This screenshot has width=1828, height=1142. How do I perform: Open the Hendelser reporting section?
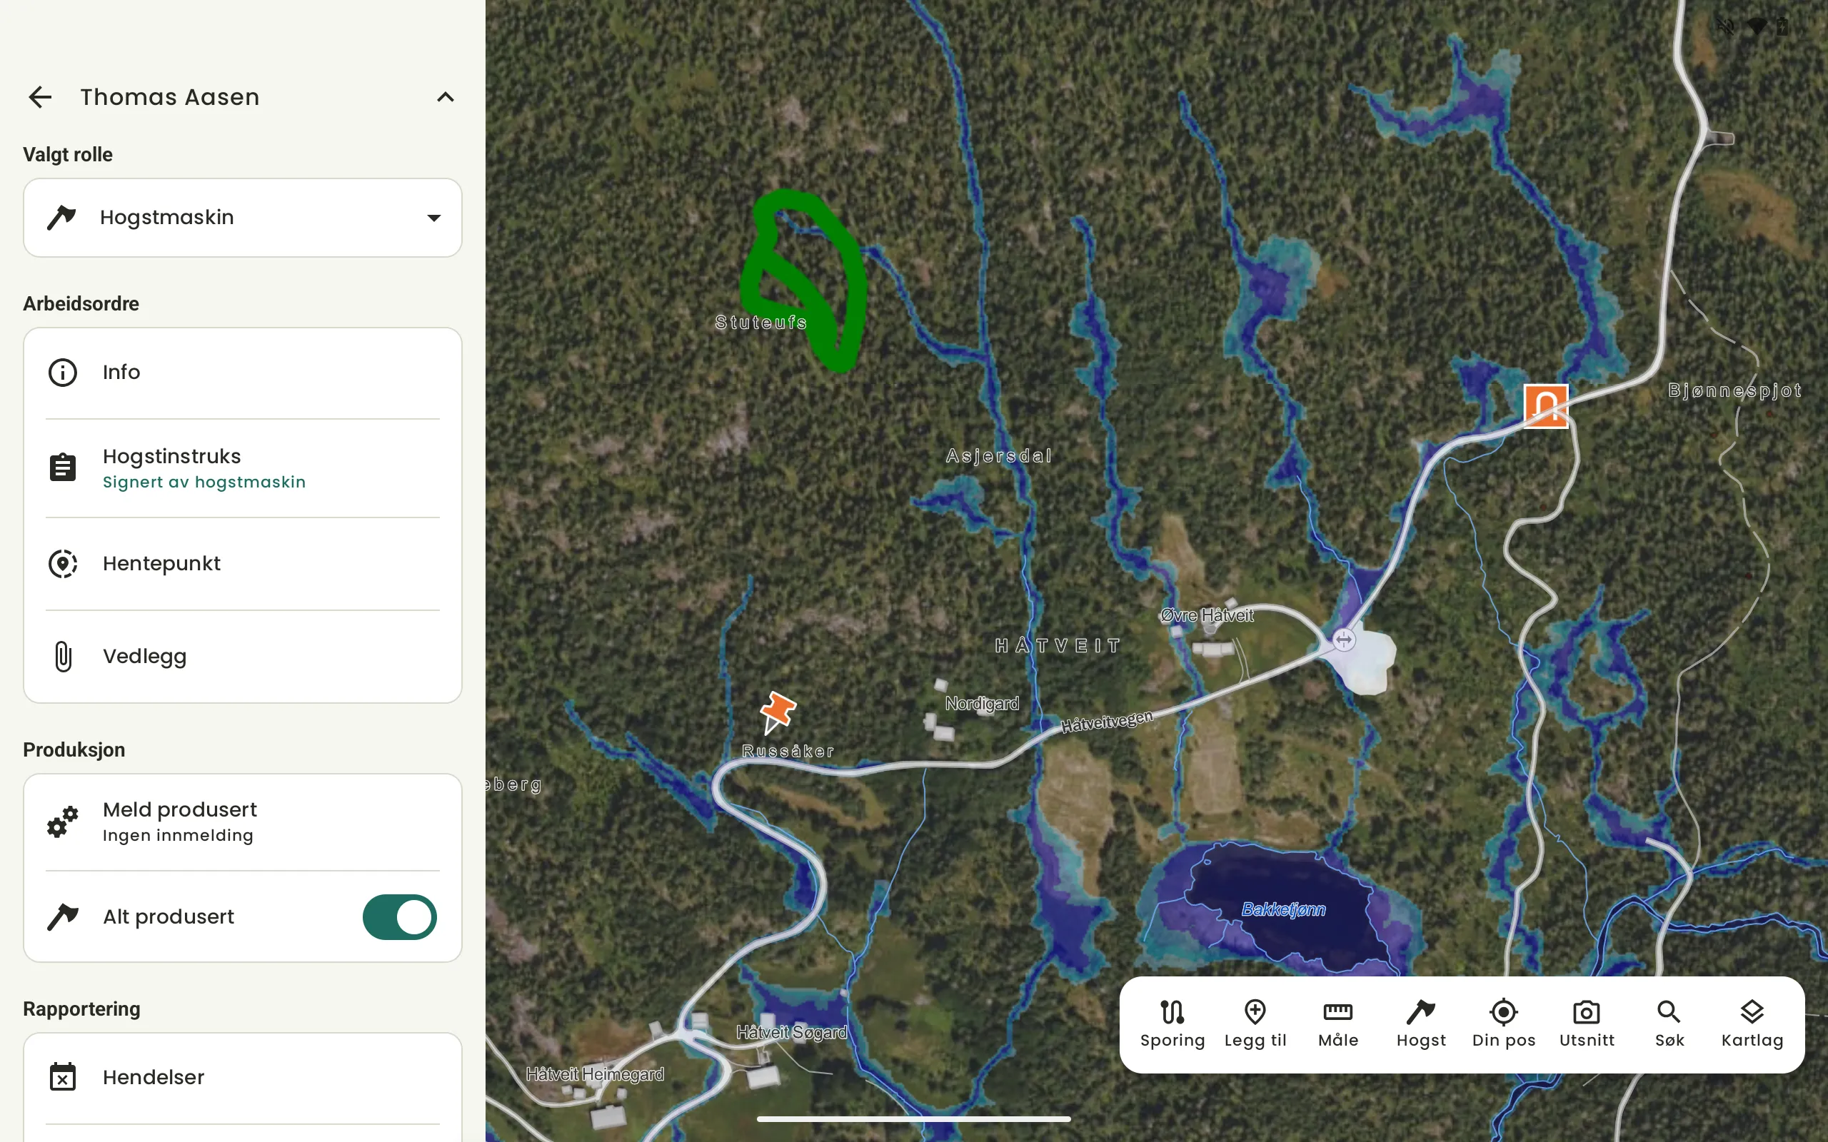coord(242,1076)
